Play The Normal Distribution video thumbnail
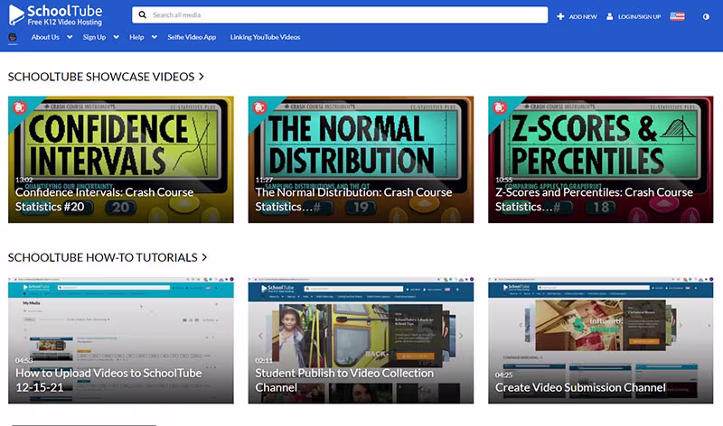 click(x=361, y=160)
